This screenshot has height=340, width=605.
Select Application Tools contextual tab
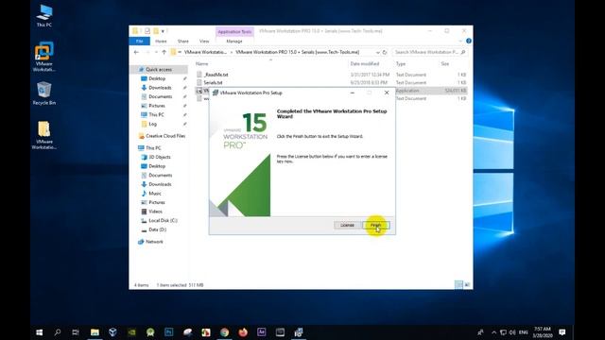(x=234, y=31)
